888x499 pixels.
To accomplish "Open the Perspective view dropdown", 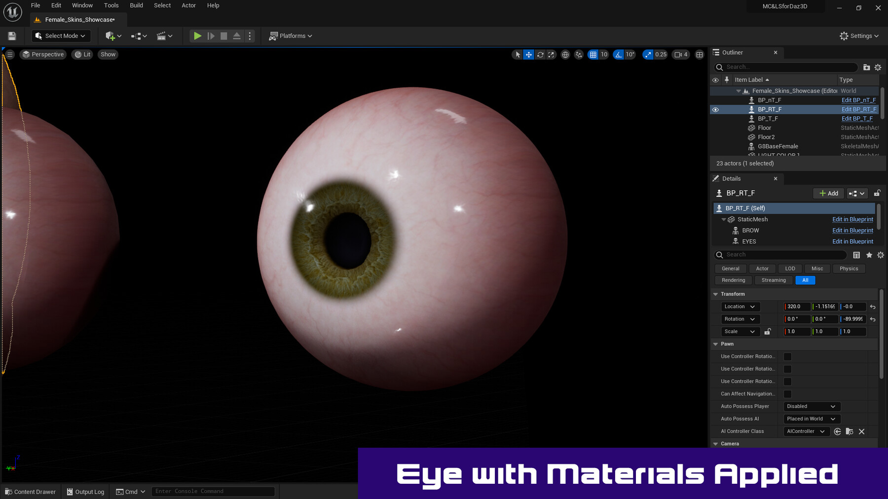I will pyautogui.click(x=43, y=54).
